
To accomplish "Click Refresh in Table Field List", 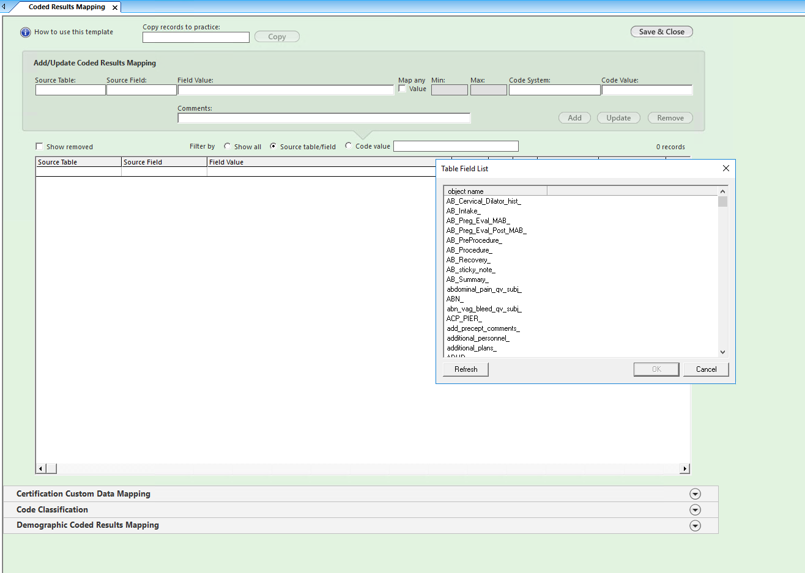I will [466, 369].
